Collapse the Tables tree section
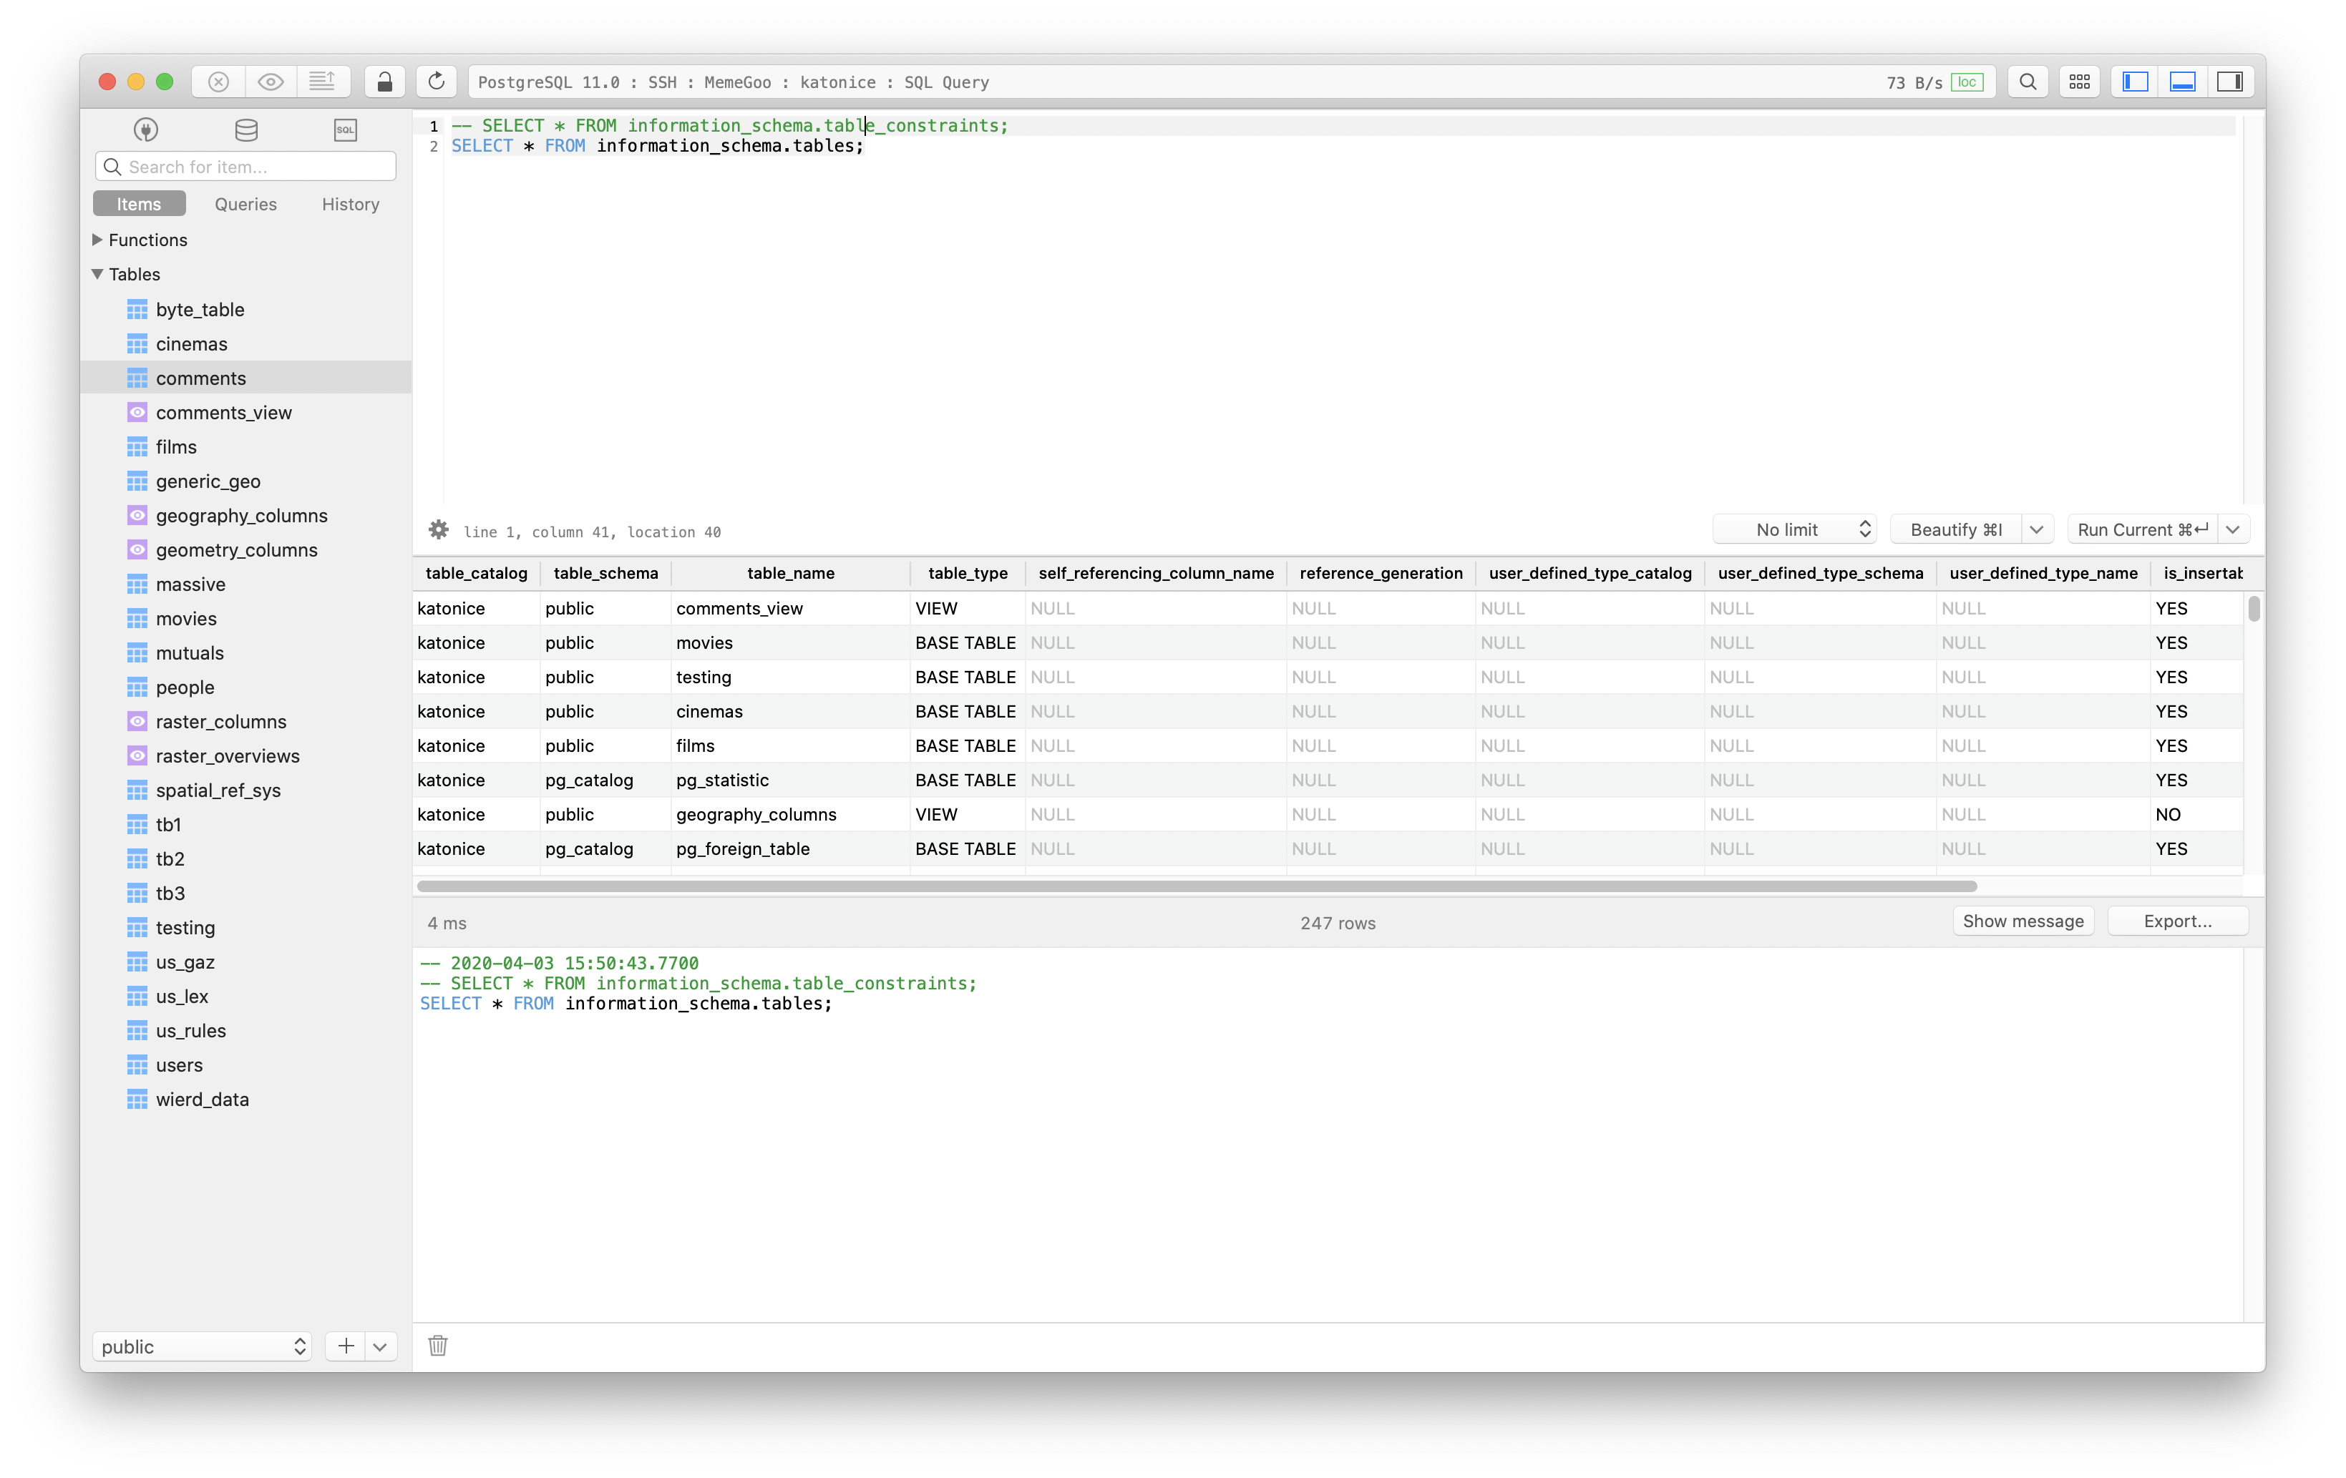Screen dimensions: 2346x1478 [x=97, y=273]
